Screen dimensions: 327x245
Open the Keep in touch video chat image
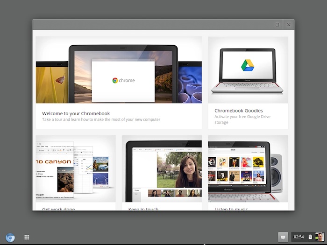[x=162, y=168]
